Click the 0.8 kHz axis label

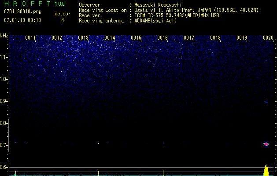tap(3, 123)
